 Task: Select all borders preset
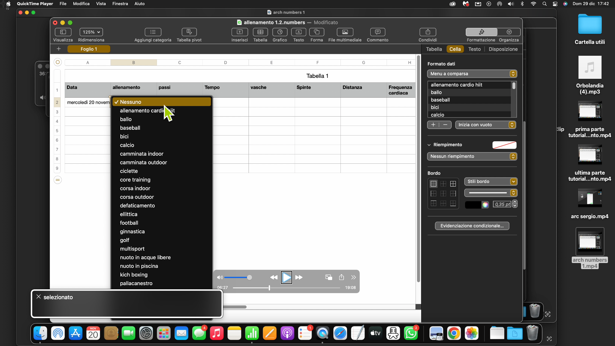[x=453, y=184]
